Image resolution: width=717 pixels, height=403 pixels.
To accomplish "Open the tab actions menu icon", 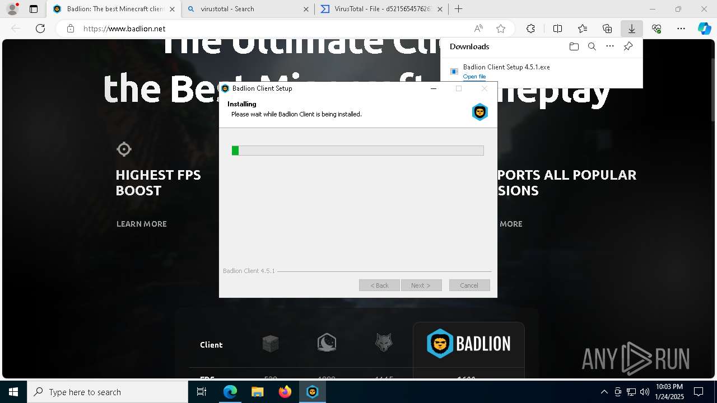I will 34,9.
